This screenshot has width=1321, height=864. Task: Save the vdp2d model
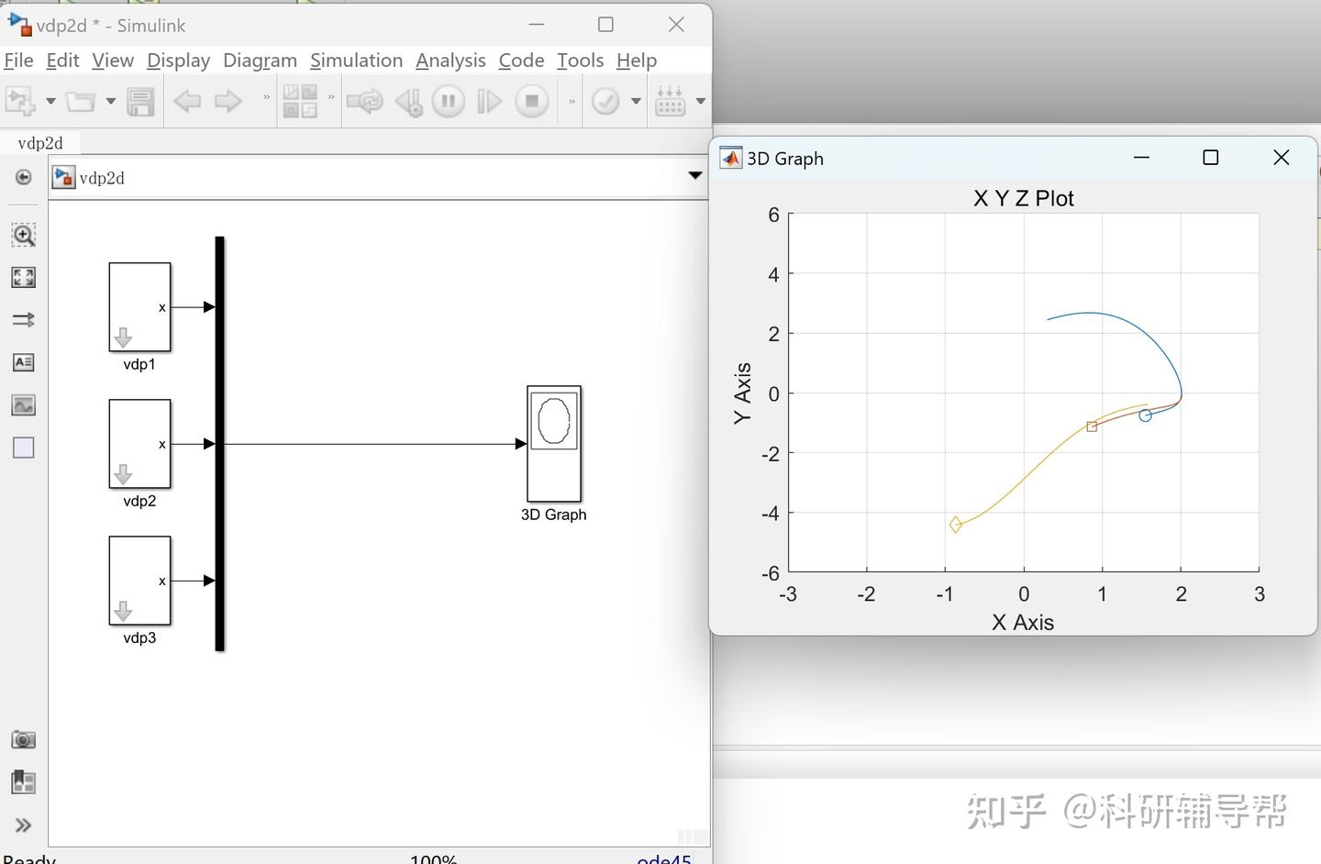140,101
